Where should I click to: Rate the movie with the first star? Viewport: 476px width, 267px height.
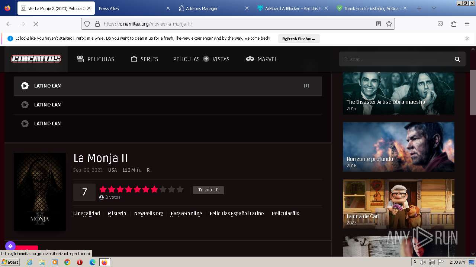pos(103,189)
